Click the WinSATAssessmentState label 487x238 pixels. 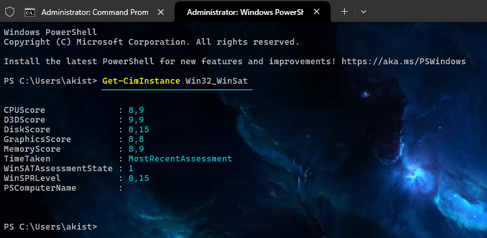[58, 169]
